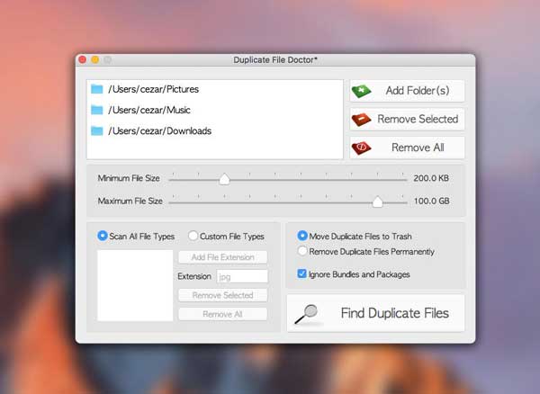Click inside the Extension text field
Viewport: 540px width, 394px height.
[x=242, y=276]
